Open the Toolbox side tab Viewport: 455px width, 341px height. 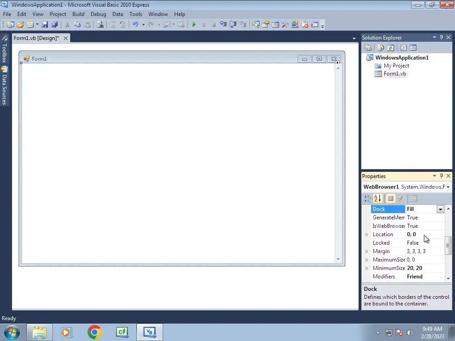pyautogui.click(x=4, y=49)
